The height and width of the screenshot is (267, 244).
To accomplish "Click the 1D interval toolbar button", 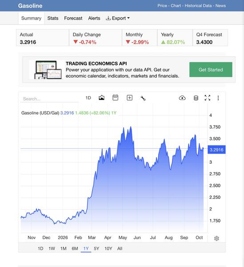I will [x=88, y=98].
